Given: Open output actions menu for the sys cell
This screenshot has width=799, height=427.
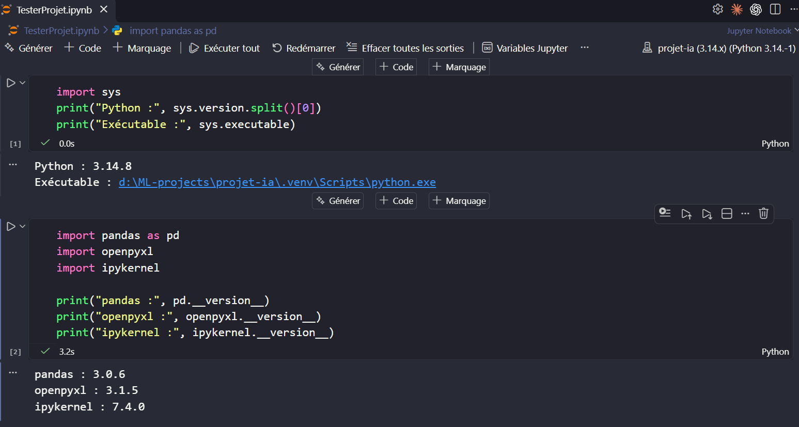Looking at the screenshot, I should point(13,165).
